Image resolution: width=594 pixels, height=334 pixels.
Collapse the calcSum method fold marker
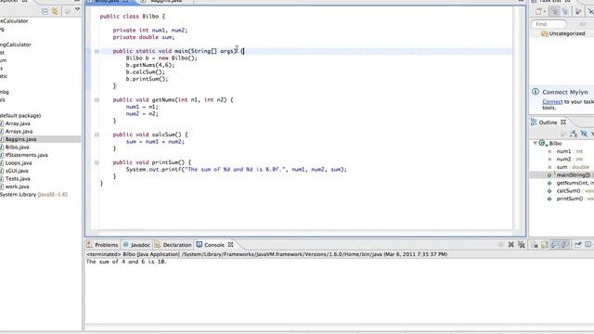click(x=97, y=135)
